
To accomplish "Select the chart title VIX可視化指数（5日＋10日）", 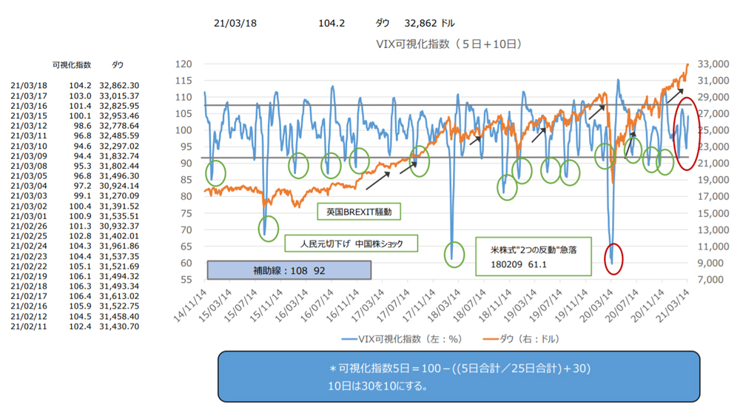I will click(449, 44).
